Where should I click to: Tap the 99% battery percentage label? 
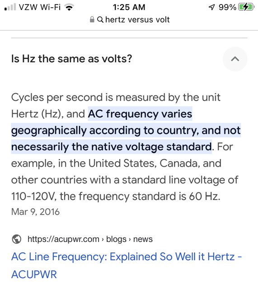click(227, 7)
